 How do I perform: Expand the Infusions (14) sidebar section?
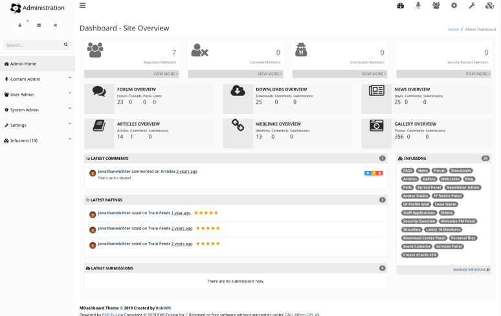[x=37, y=140]
